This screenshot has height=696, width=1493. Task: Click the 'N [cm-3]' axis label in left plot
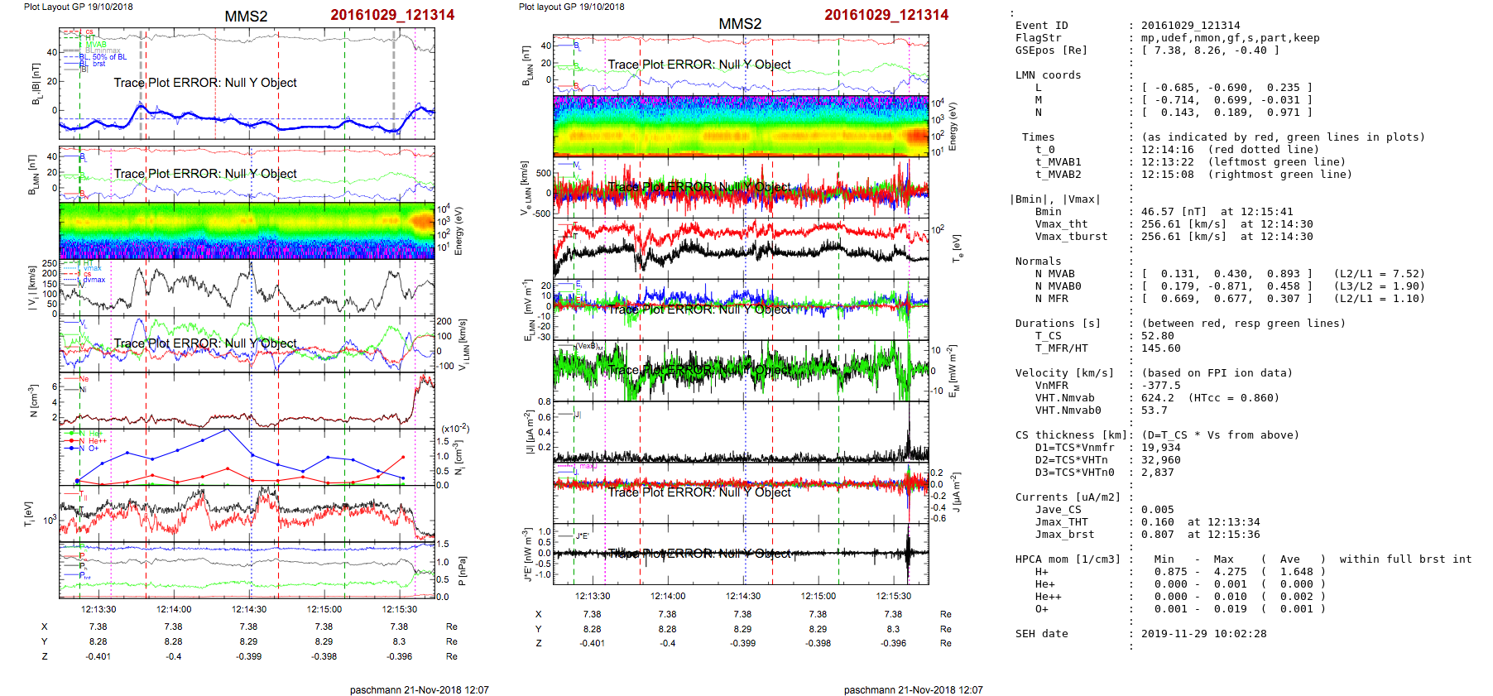34,401
